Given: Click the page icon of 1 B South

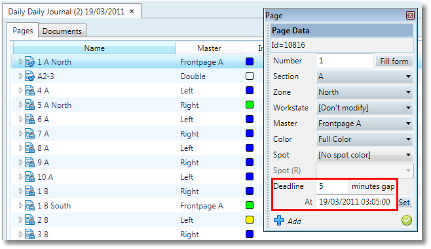Looking at the screenshot, I should point(29,205).
